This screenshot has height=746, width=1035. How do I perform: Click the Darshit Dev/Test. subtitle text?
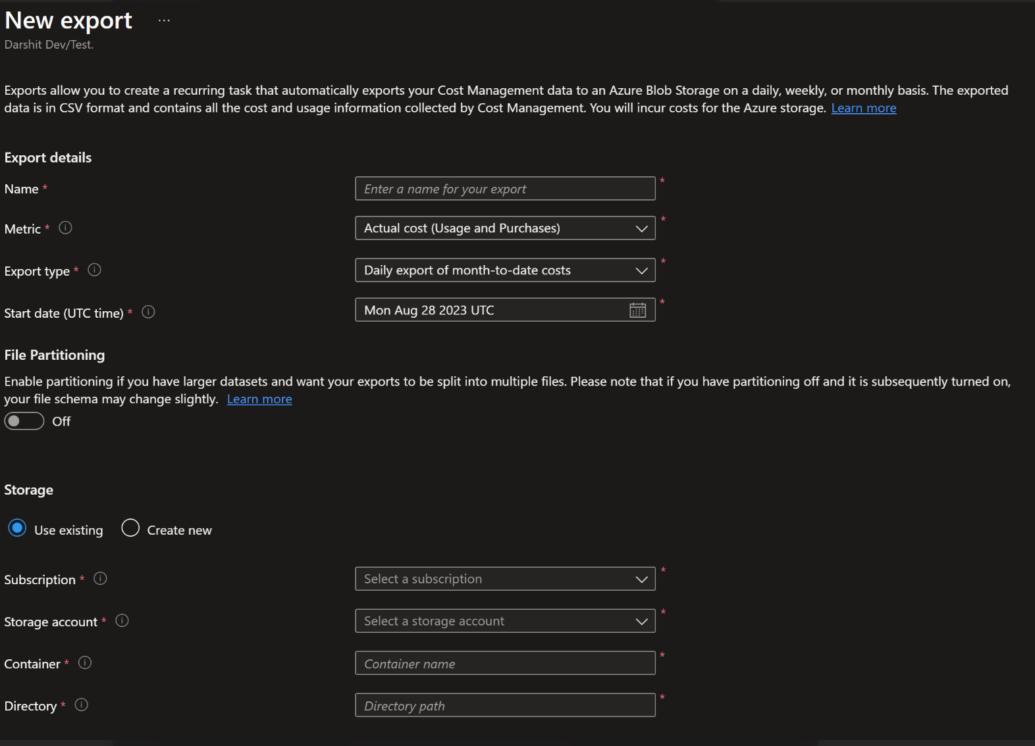pos(49,45)
